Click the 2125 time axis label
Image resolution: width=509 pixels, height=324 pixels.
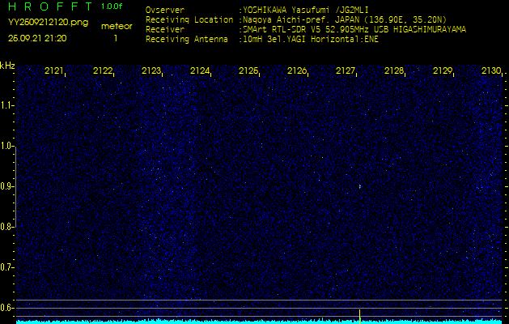(248, 70)
